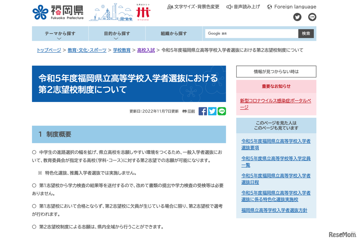
Task: Click 情報が見つからない時は button
Action: coord(276,71)
